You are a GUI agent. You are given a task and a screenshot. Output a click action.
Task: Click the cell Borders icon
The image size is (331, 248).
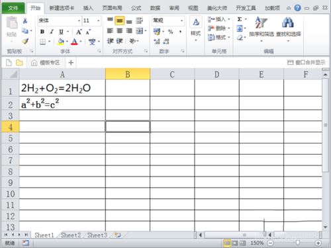point(42,42)
